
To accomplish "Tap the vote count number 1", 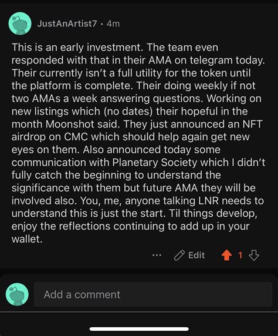I will (240, 255).
